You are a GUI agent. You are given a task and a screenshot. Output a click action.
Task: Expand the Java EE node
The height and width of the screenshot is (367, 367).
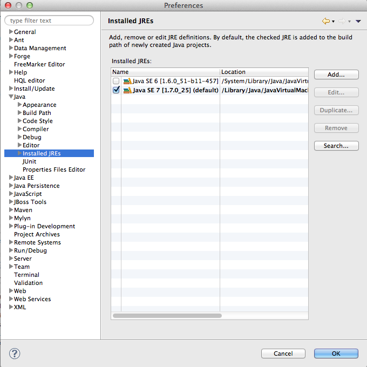[x=11, y=178]
